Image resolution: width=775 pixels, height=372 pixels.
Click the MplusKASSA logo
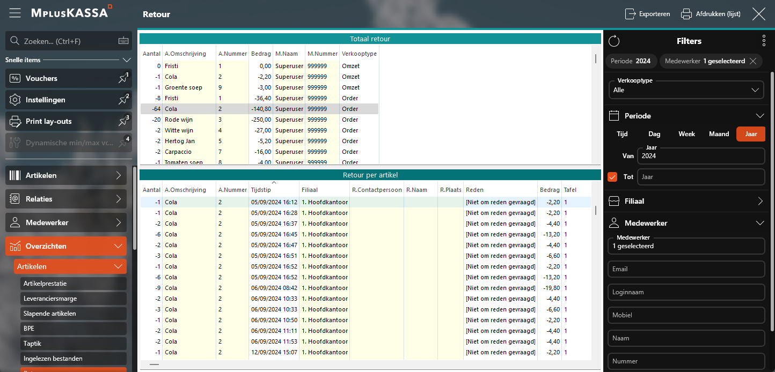[71, 12]
